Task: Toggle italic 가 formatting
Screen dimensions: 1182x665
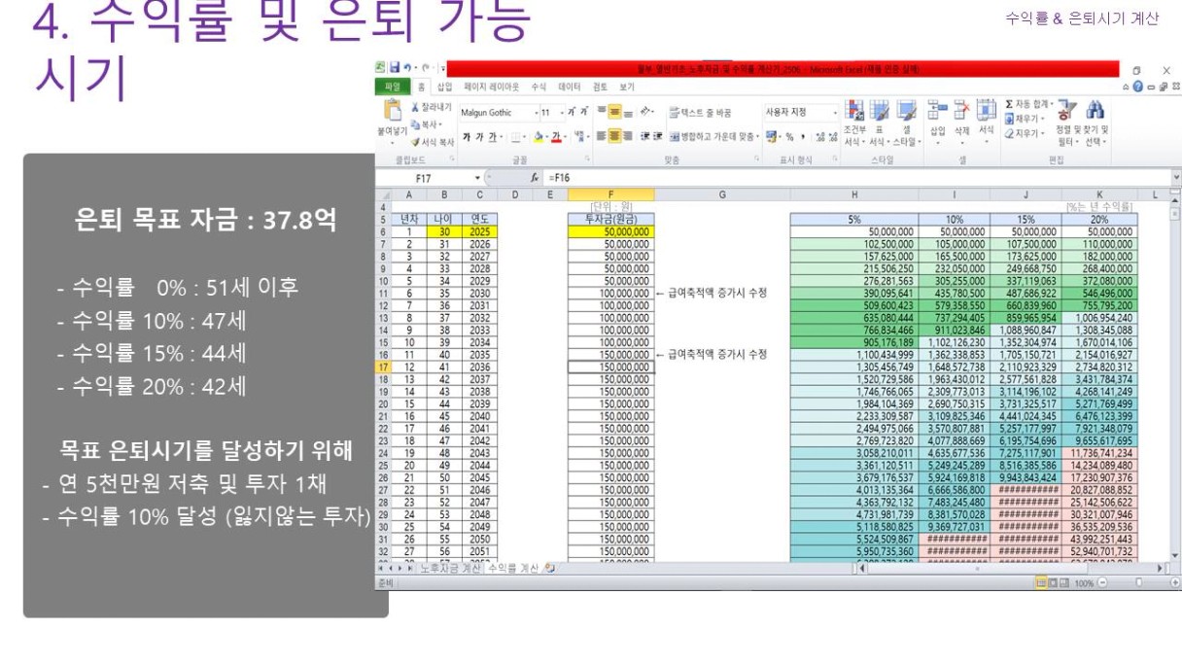Action: [x=480, y=137]
